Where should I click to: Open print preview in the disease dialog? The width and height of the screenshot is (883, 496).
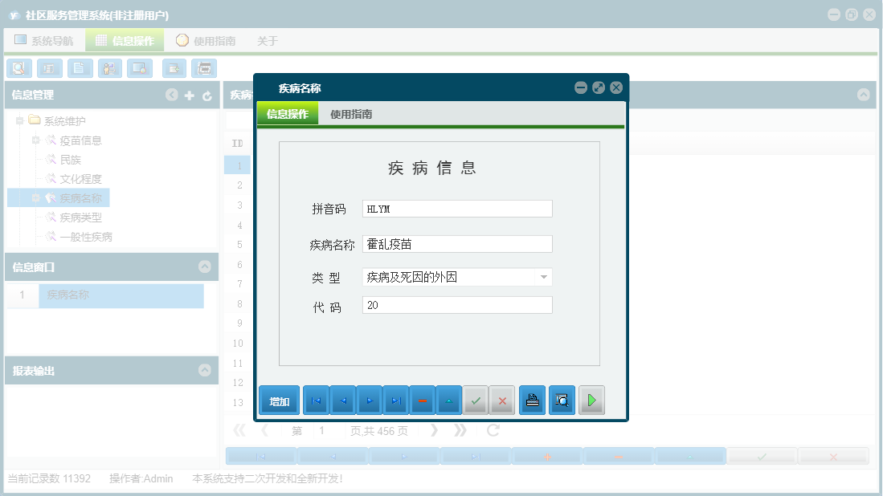click(x=562, y=400)
